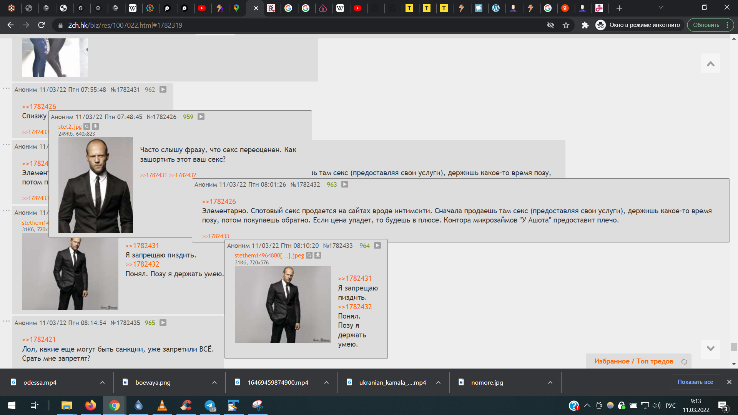
Task: Bookmark this page with star icon
Action: (x=566, y=25)
